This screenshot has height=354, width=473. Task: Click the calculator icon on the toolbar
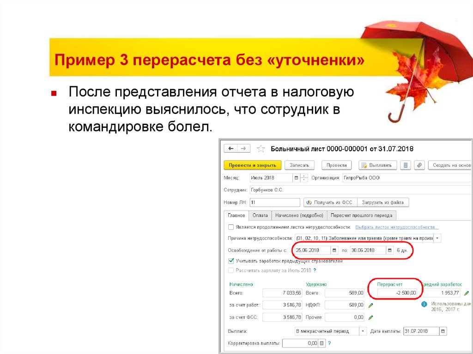pyautogui.click(x=406, y=165)
